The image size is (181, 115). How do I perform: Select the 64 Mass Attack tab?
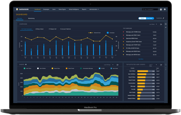point(40,29)
